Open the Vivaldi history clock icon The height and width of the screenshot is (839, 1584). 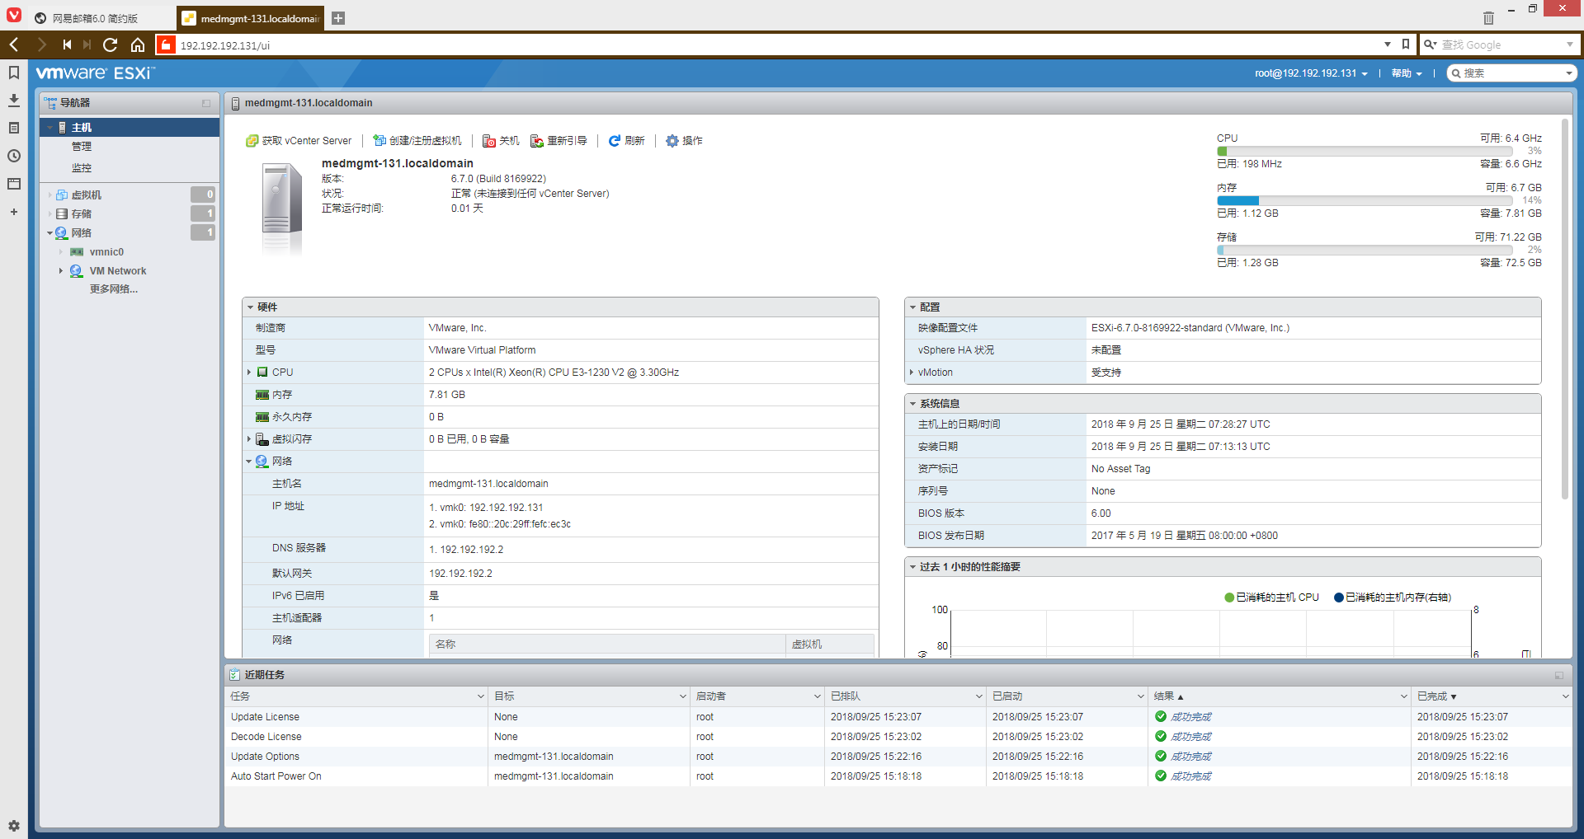pyautogui.click(x=14, y=156)
